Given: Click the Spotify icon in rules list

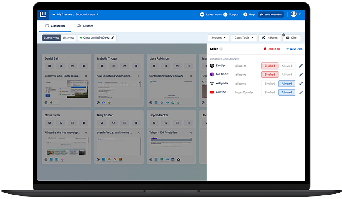Looking at the screenshot, I should point(212,66).
